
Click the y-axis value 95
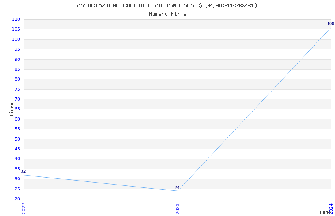coord(17,49)
